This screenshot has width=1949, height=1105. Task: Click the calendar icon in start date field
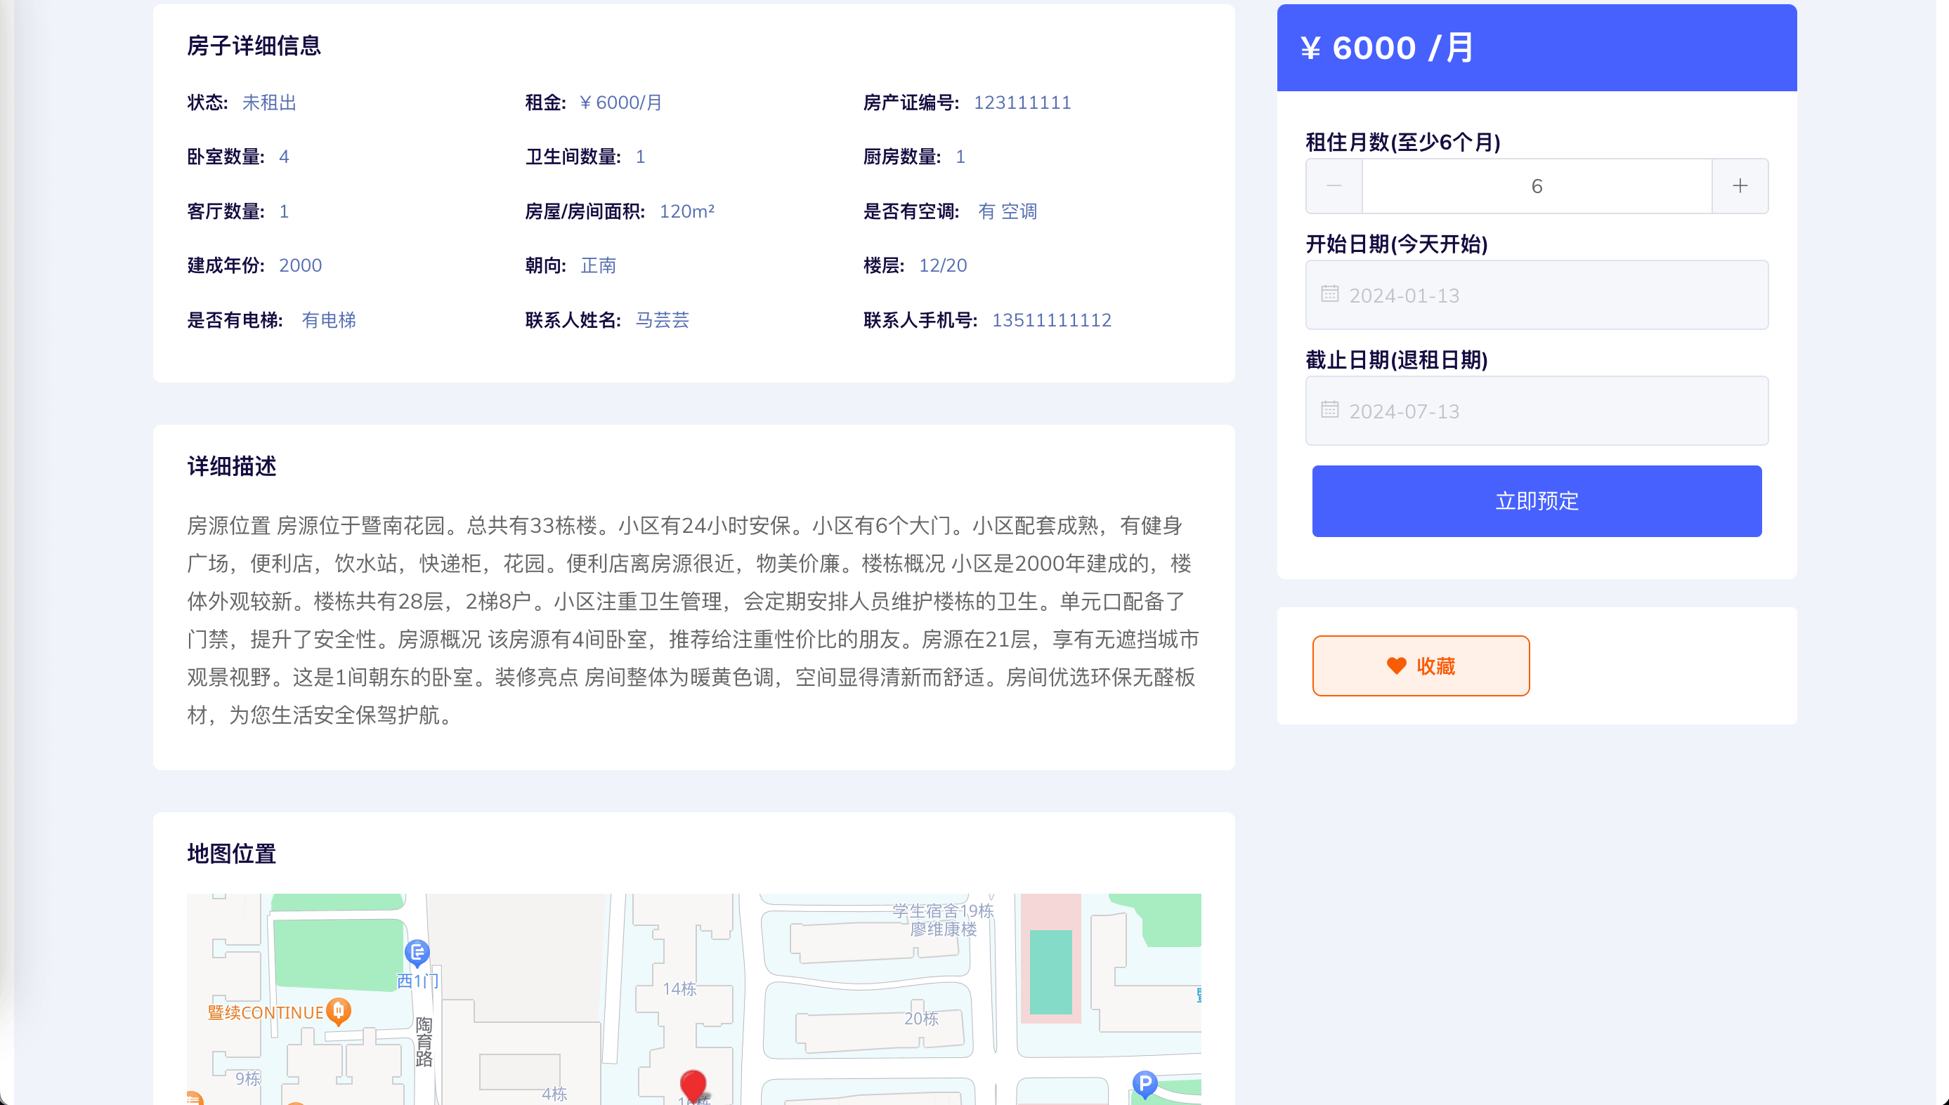[x=1329, y=294]
